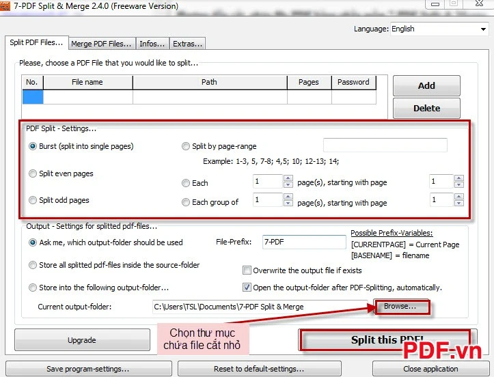Click the Pages column header
Image resolution: width=494 pixels, height=377 pixels.
coord(309,82)
